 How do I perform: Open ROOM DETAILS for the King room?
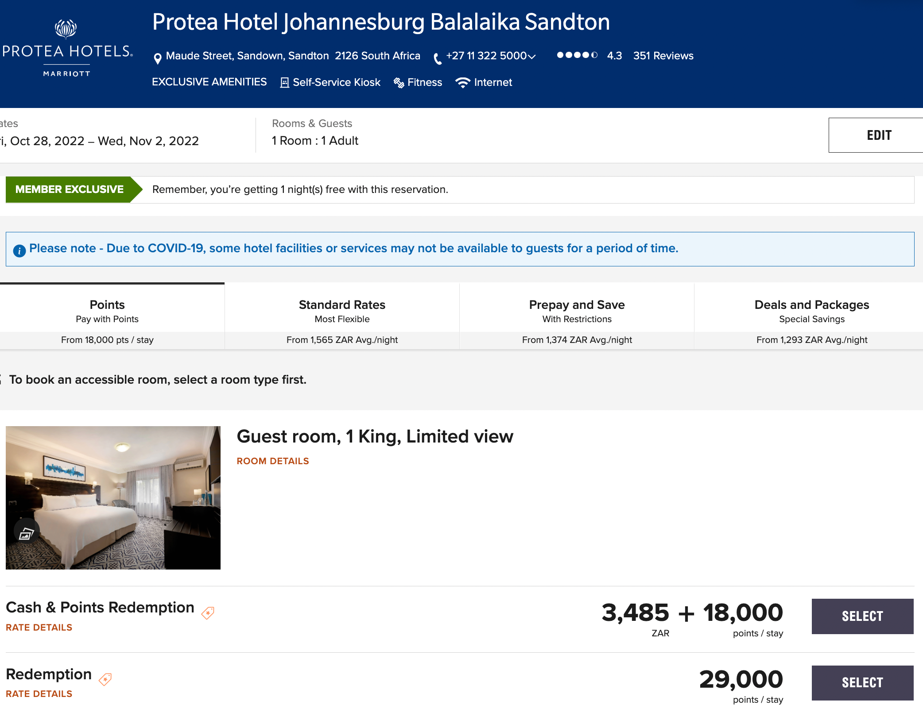(273, 461)
